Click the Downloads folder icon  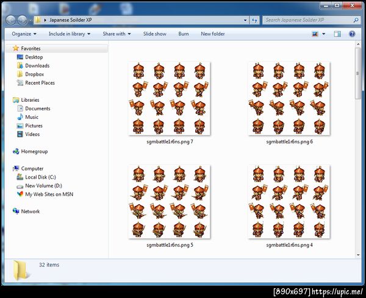(x=20, y=66)
